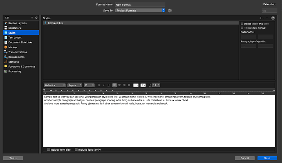Open Markup pane
This screenshot has height=163, width=282.
pos(21,47)
